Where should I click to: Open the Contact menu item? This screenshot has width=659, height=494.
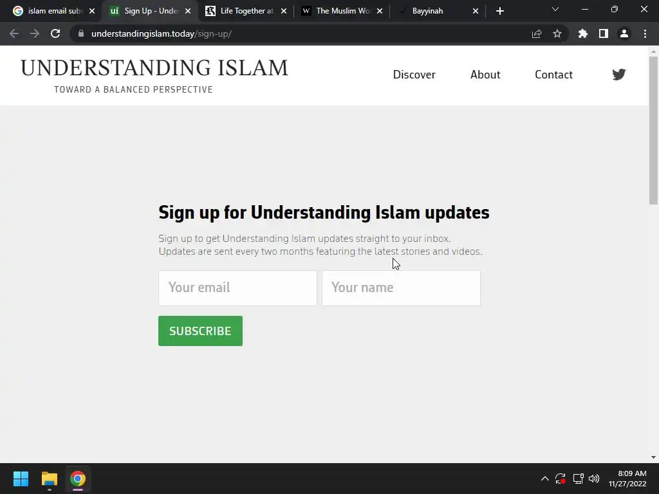553,75
